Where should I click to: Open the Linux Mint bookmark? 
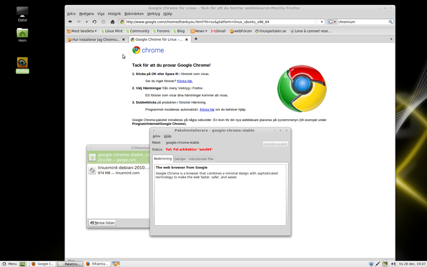(x=112, y=31)
